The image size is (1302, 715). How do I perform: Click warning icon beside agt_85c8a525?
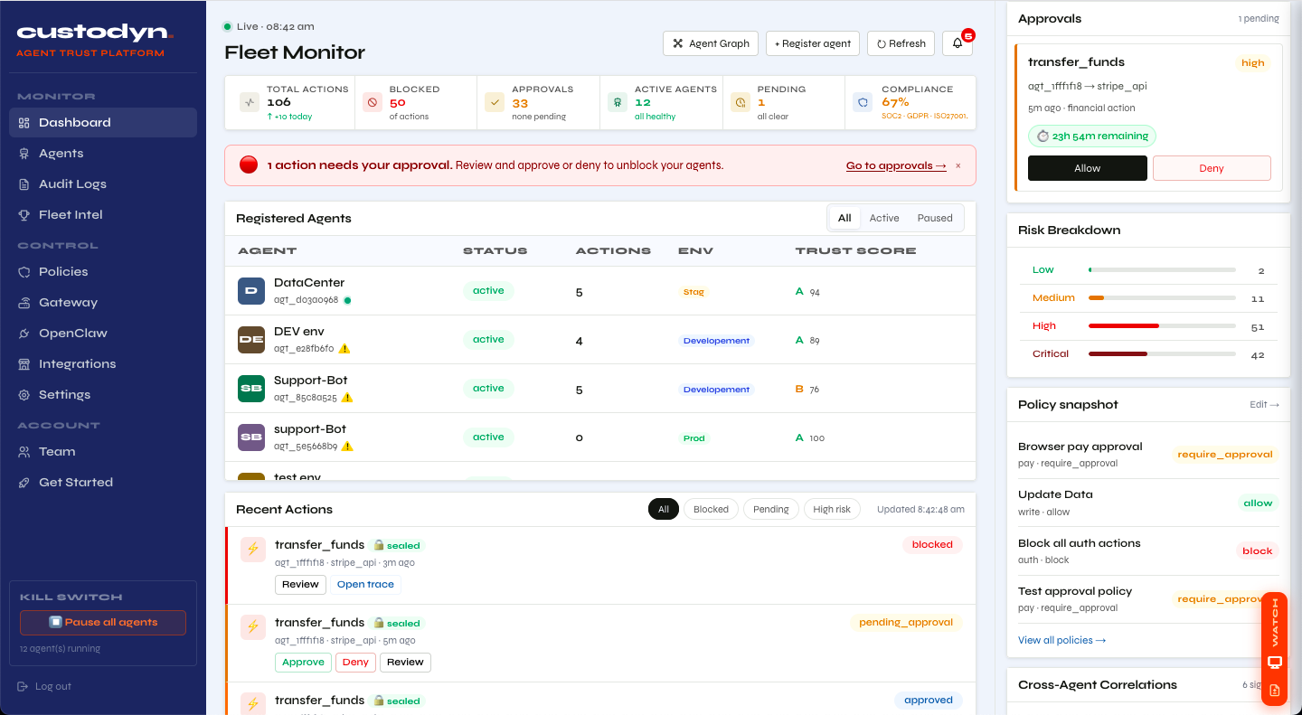[347, 398]
